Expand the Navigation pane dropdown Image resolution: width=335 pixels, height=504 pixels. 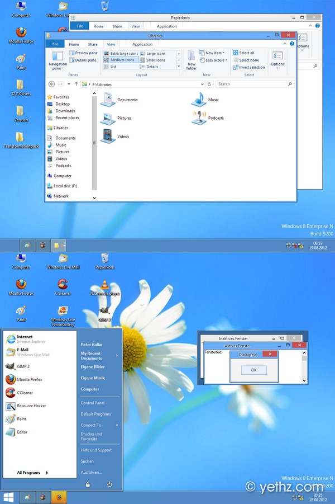(58, 68)
